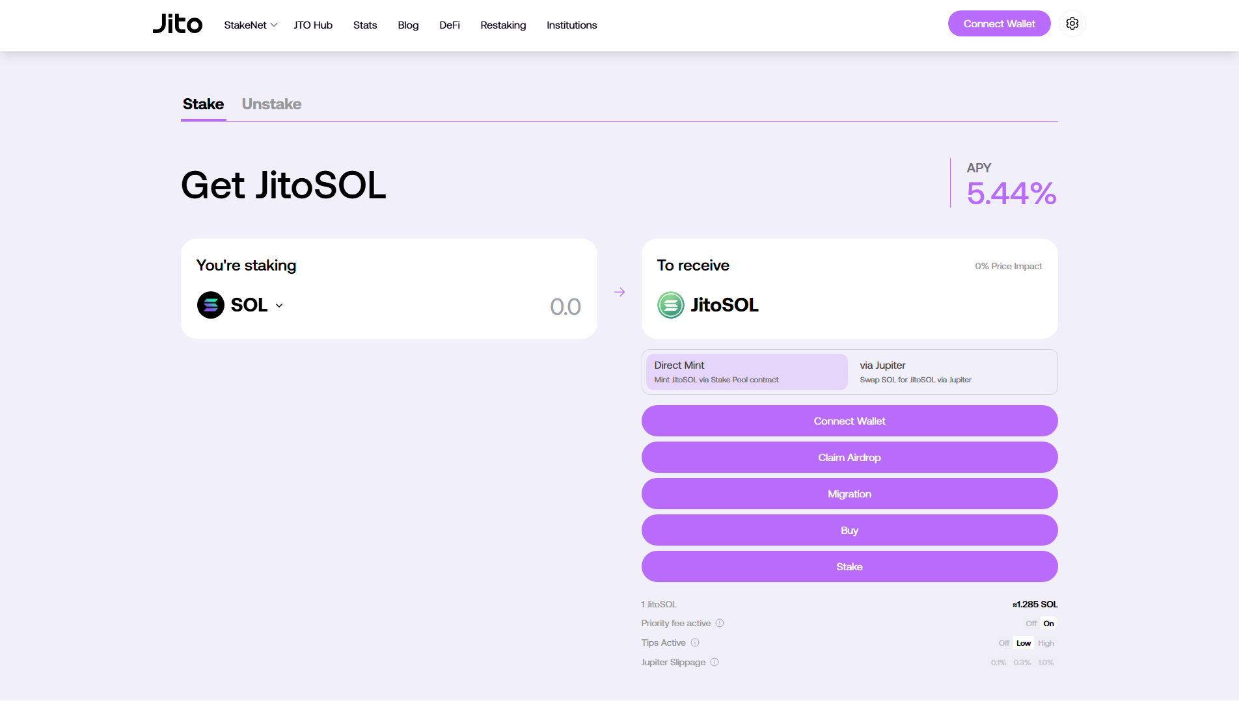
Task: Go to the Blog page
Action: click(x=408, y=25)
